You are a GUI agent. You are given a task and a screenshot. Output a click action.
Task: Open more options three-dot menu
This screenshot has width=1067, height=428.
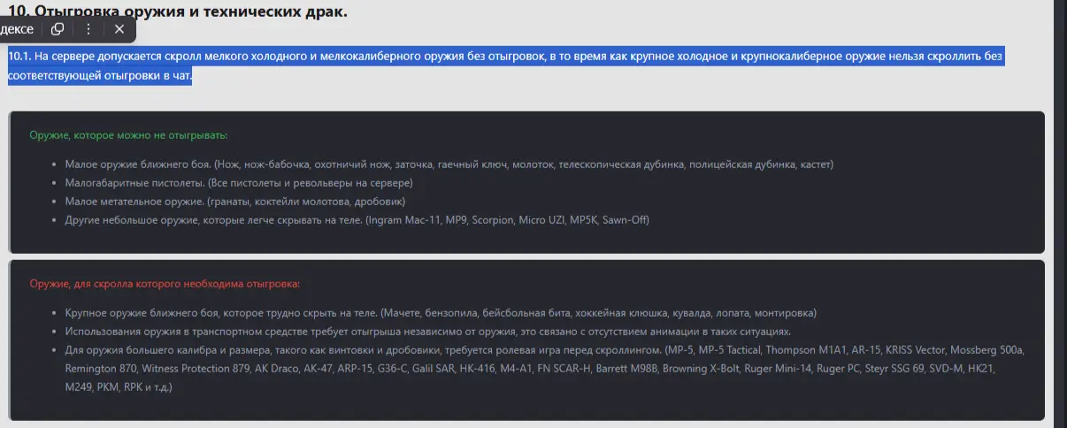pos(88,29)
